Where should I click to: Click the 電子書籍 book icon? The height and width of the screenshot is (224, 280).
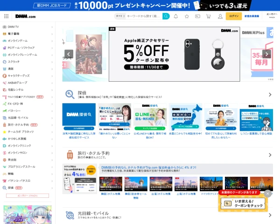[5, 34]
